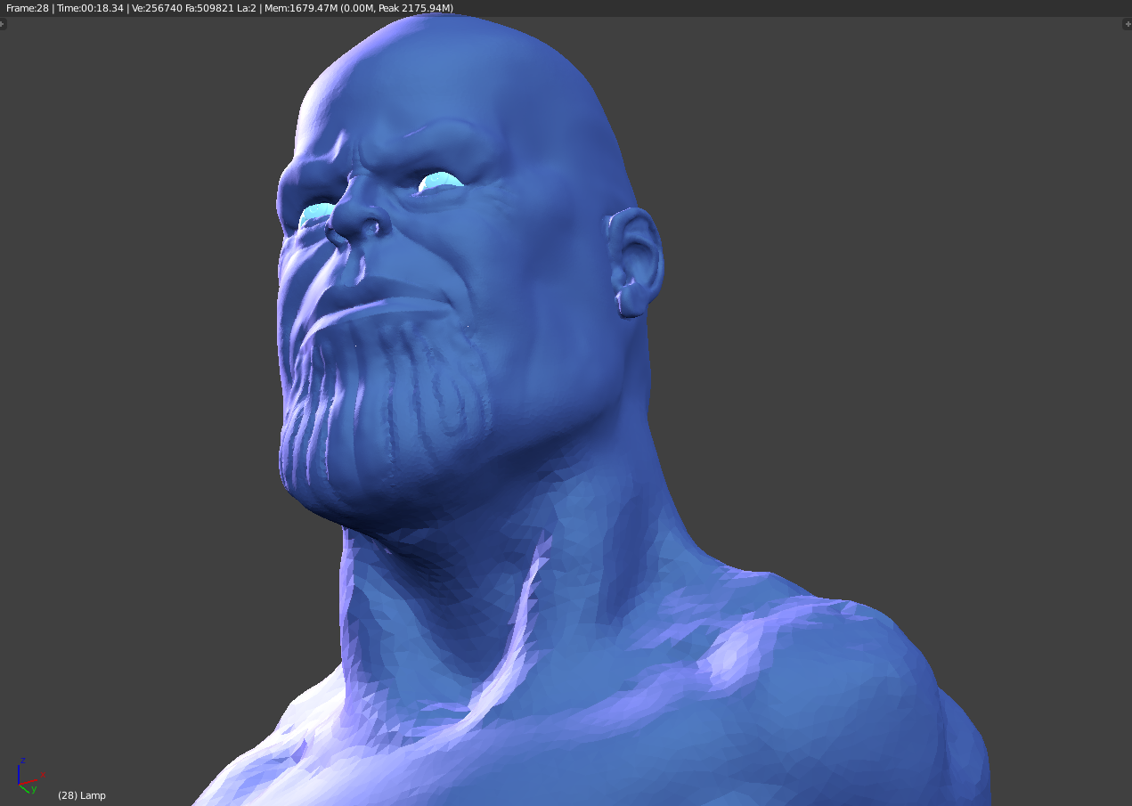Screen dimensions: 1132x806
Task: Click the "Peak 2175.94M" memory value
Action: [416, 8]
